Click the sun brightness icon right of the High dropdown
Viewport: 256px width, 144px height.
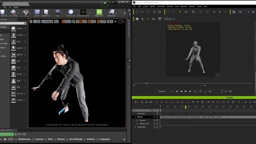click(253, 12)
